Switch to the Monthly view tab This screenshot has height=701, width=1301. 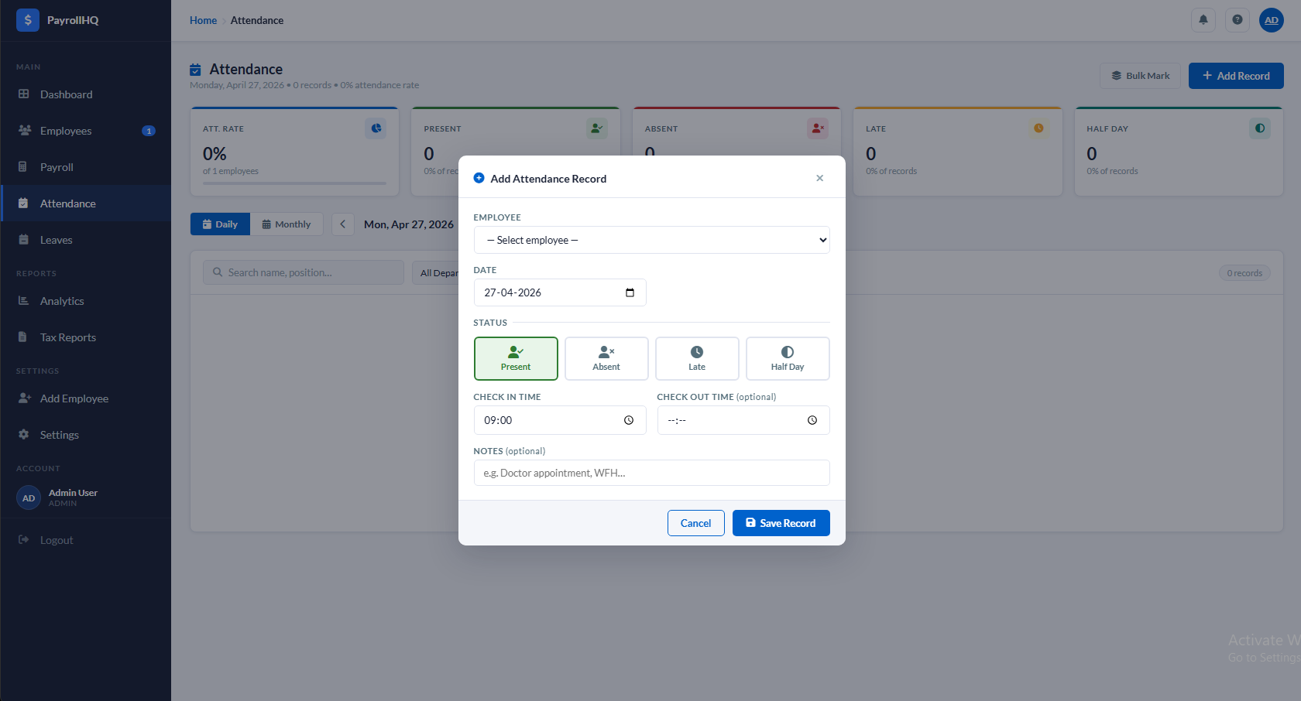[287, 224]
